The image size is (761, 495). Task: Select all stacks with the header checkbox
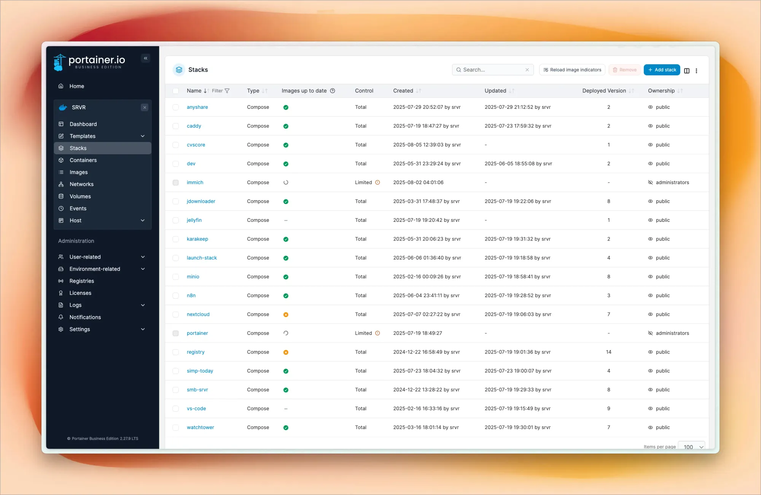click(175, 91)
